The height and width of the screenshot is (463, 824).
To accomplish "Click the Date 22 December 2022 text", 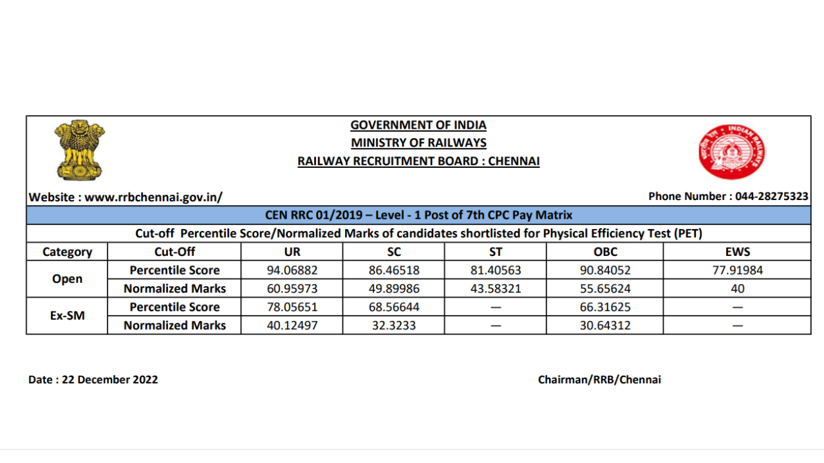I will pyautogui.click(x=93, y=379).
